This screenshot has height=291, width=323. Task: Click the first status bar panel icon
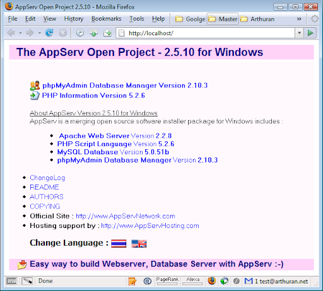pos(11,281)
